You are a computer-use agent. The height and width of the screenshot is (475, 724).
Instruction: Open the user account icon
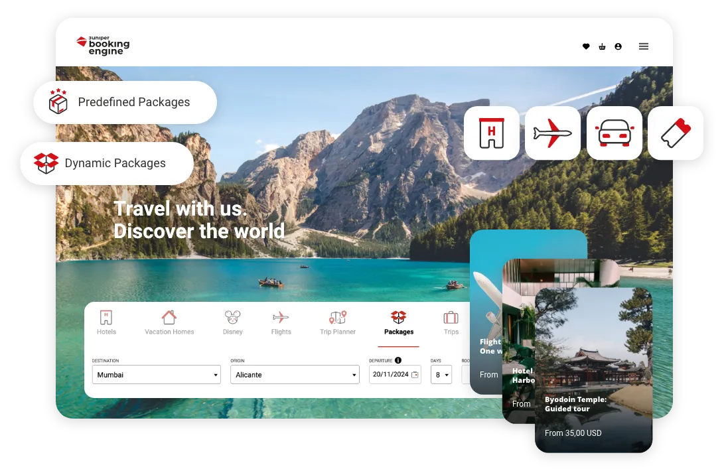click(618, 46)
